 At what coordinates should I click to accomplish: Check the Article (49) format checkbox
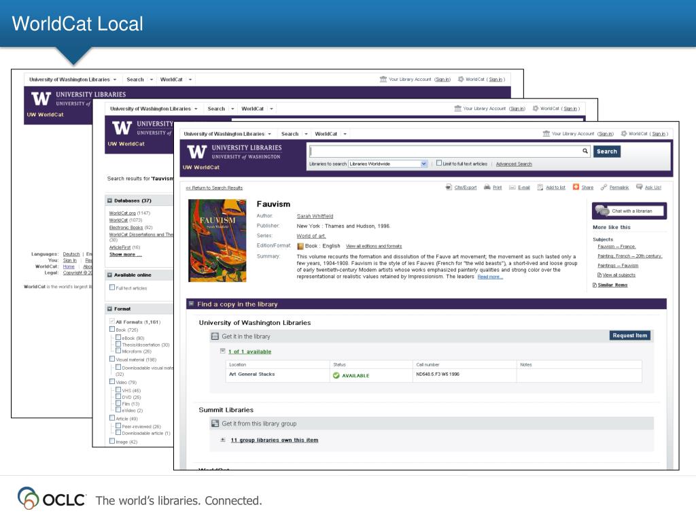[112, 418]
